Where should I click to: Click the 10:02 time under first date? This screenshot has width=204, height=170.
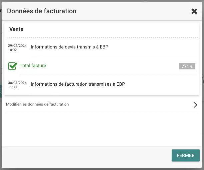pyautogui.click(x=13, y=50)
